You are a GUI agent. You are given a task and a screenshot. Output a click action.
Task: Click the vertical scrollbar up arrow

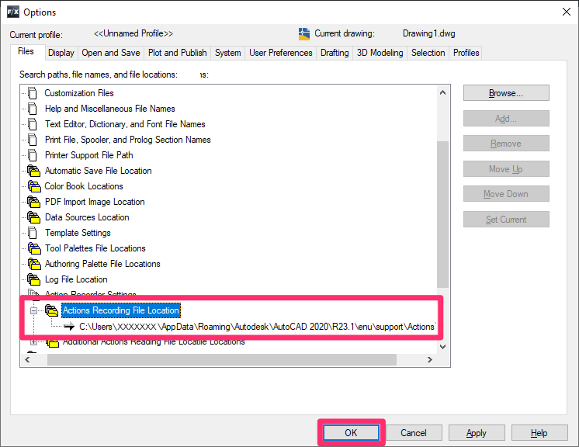pos(442,92)
